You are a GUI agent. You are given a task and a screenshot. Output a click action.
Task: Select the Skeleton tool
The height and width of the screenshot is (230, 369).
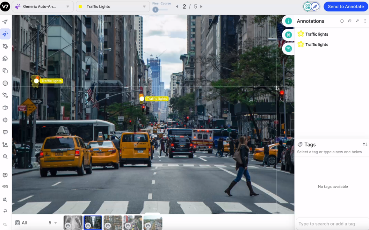click(x=5, y=145)
